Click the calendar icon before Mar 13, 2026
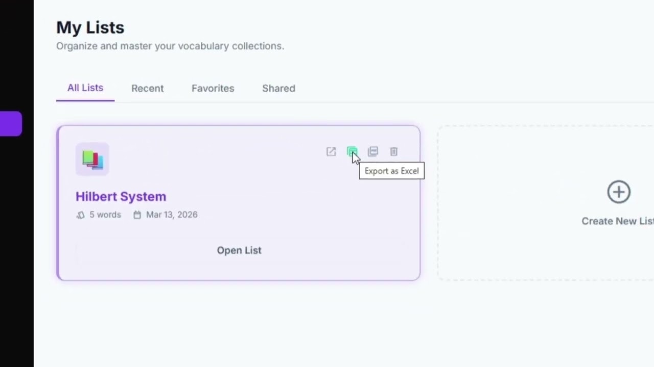The width and height of the screenshot is (654, 367). (x=137, y=215)
